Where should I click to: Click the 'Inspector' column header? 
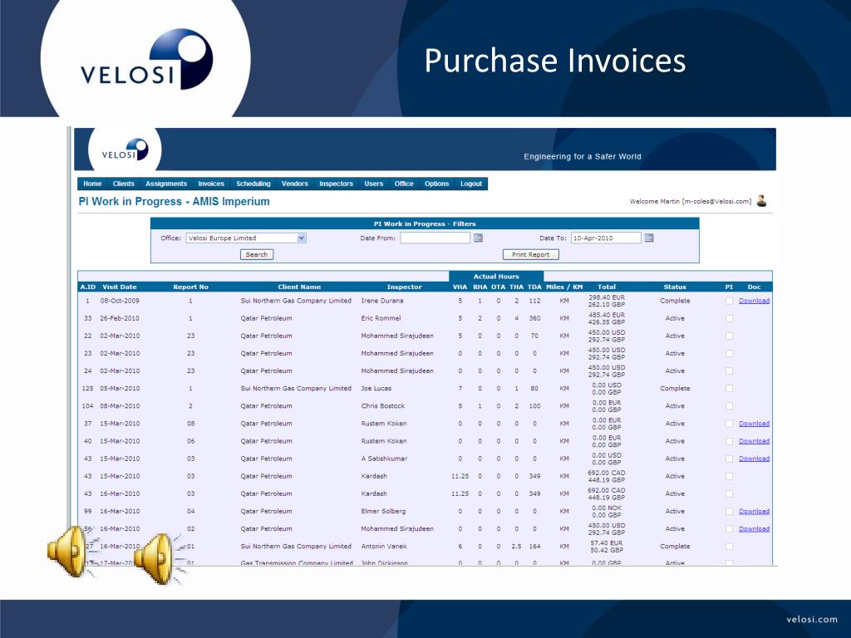tap(404, 287)
